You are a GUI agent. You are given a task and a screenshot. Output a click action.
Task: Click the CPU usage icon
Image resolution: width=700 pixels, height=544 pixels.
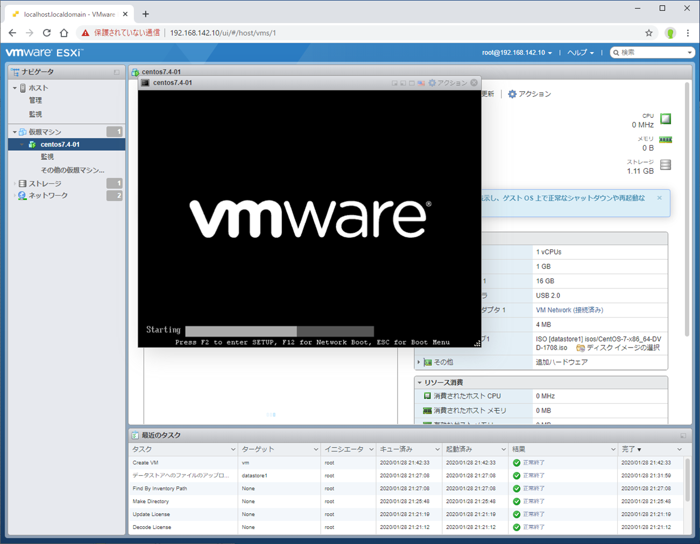coord(666,119)
